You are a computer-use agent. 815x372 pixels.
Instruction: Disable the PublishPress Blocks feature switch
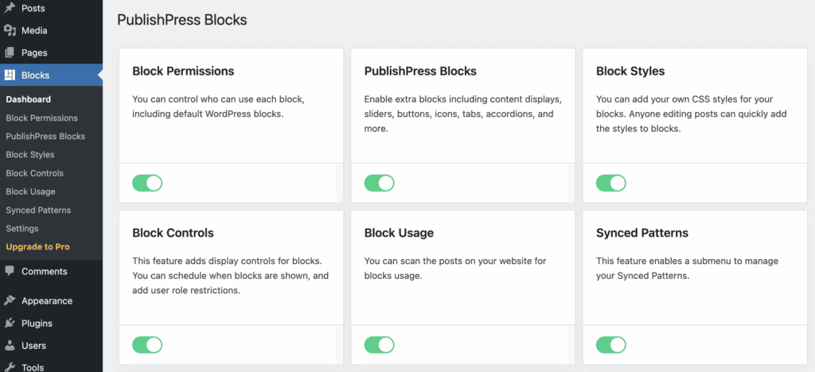click(379, 183)
